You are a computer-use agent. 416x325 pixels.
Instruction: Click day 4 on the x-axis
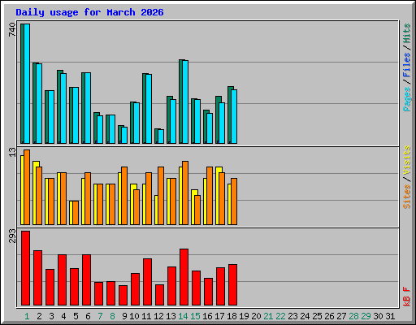click(63, 316)
